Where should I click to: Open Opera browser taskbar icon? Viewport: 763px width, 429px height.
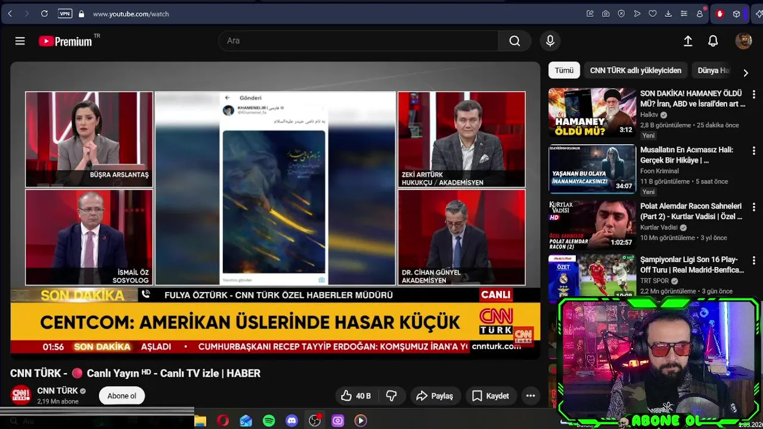(x=223, y=421)
